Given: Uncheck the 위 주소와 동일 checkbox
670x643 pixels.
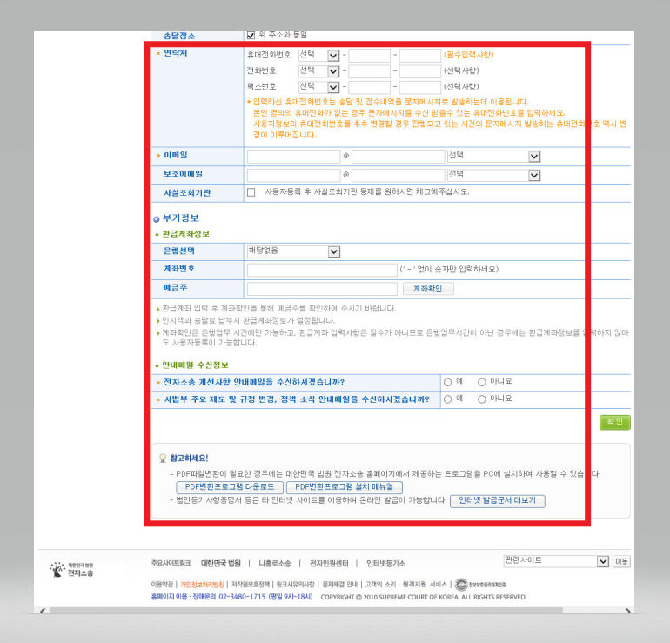Looking at the screenshot, I should (251, 36).
